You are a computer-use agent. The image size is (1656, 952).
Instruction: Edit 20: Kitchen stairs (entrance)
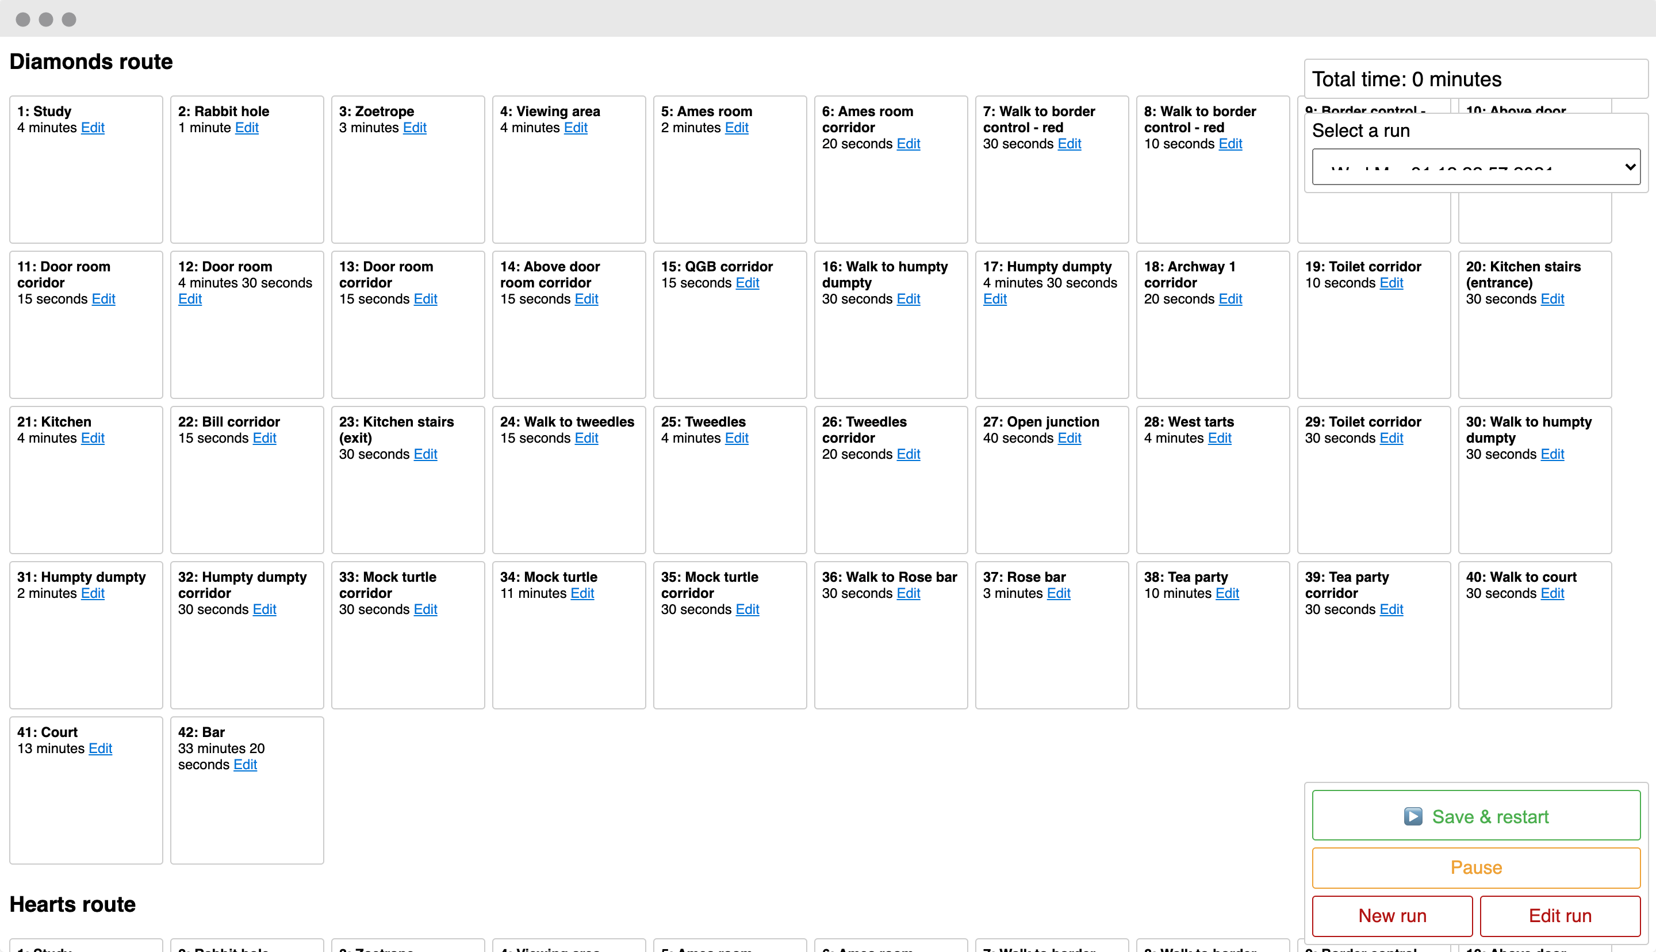click(1552, 299)
